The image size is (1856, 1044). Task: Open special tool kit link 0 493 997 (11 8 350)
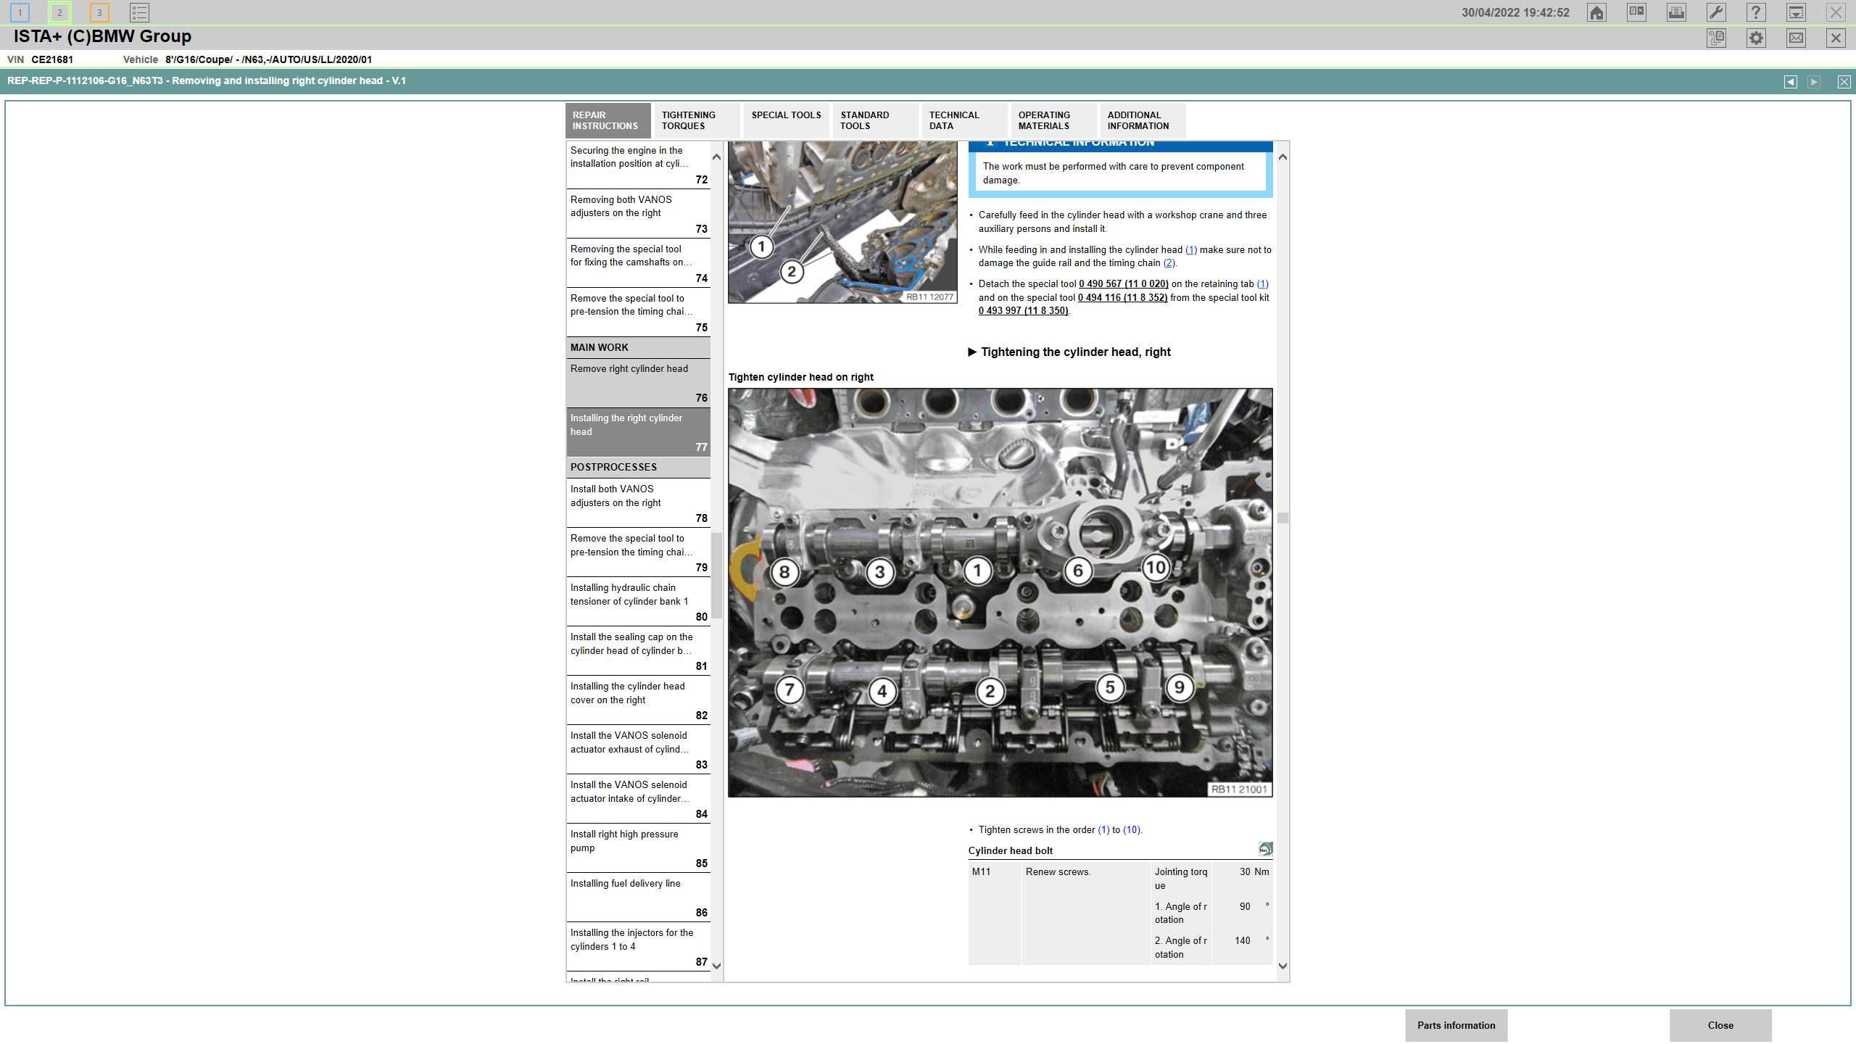[1023, 311]
